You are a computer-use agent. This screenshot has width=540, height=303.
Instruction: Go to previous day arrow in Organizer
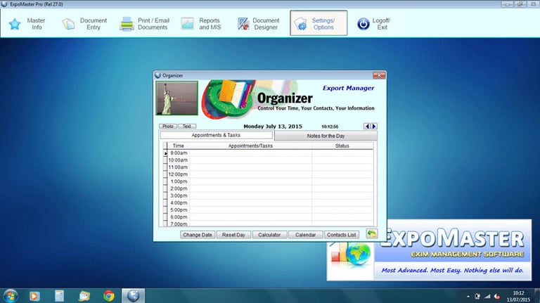click(367, 127)
